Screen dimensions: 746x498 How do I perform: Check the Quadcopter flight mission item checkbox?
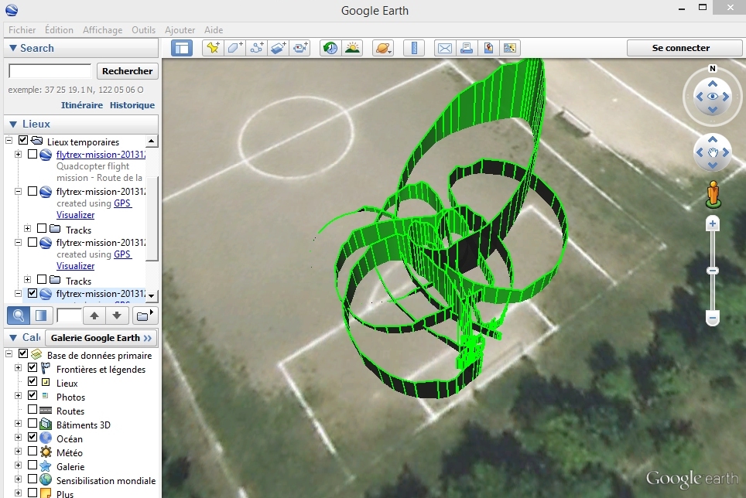pos(33,154)
